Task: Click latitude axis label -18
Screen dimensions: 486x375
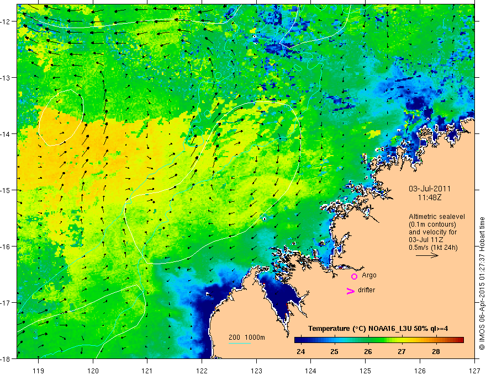Action: point(6,359)
